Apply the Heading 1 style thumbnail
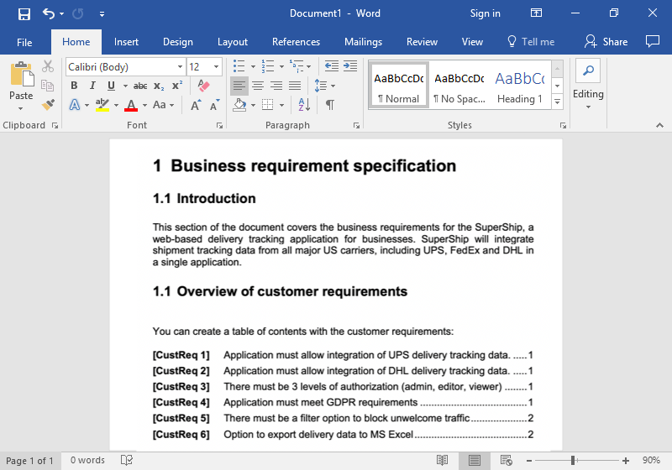672x470 pixels. (519, 86)
